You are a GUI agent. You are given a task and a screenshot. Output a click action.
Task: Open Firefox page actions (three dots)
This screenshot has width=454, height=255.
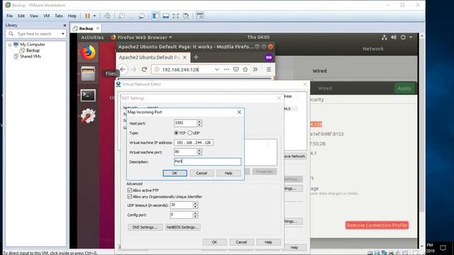pos(226,69)
